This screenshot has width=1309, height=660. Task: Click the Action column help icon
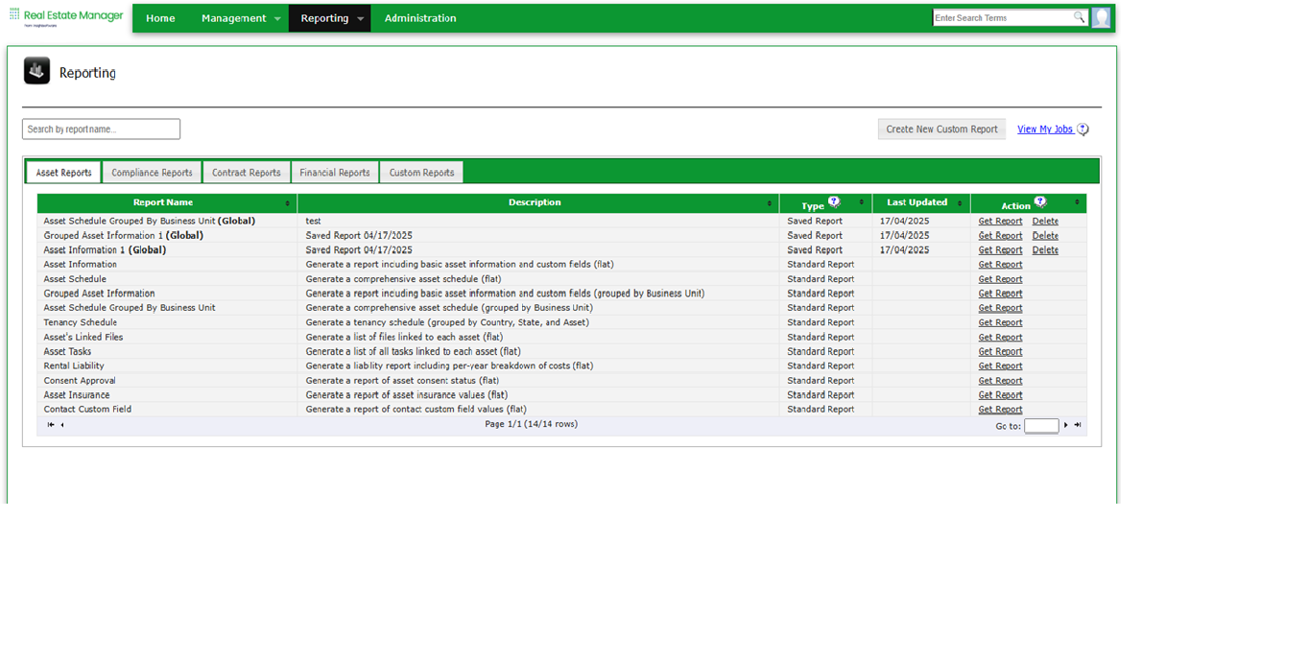tap(1040, 202)
